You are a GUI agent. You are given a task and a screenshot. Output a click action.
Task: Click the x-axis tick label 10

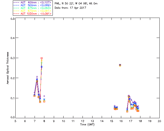coord(63,121)
